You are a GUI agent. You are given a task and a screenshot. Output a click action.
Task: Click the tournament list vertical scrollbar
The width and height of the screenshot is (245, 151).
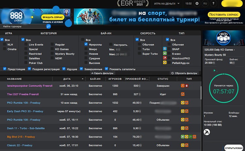tap(201, 92)
